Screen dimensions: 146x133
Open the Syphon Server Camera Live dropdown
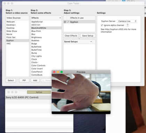point(127,21)
